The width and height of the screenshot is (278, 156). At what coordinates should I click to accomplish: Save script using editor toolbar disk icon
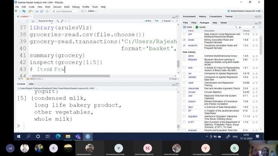coord(33,21)
